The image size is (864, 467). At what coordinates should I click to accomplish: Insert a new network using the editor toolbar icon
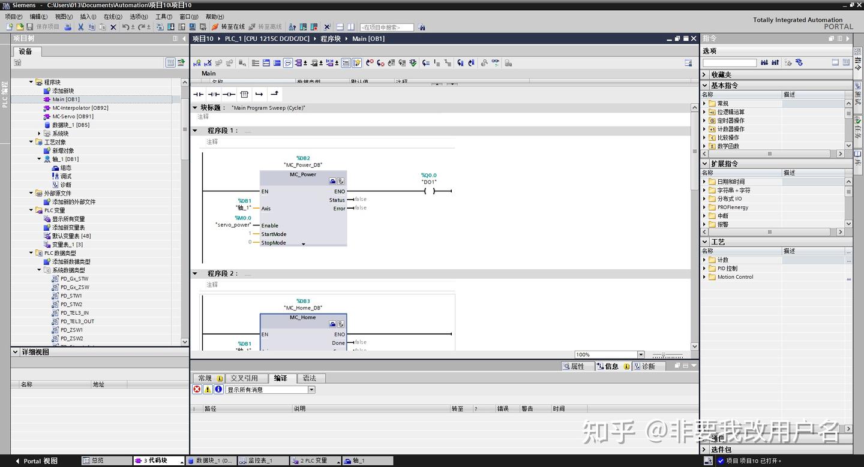point(196,63)
